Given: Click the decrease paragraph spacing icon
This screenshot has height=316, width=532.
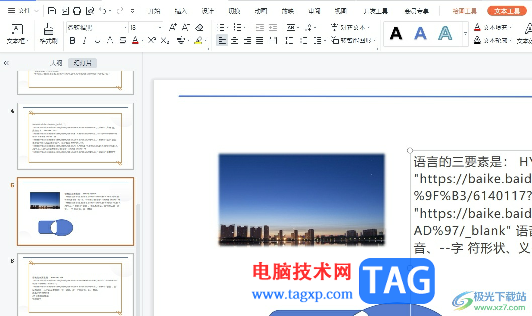Looking at the screenshot, I should click(303, 41).
